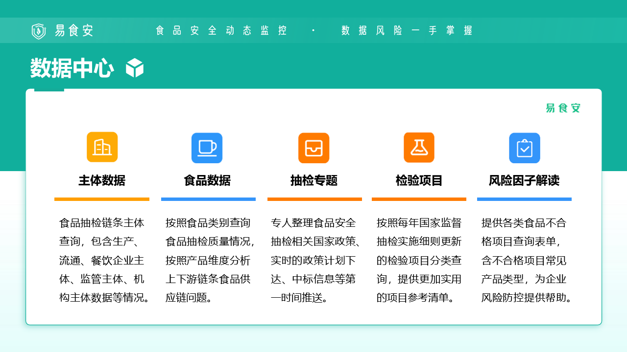Click the 易食安 shield logo icon
Viewport: 627px width, 352px height.
pos(38,31)
